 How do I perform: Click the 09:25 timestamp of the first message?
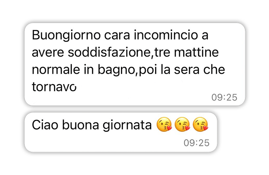pos(224,98)
